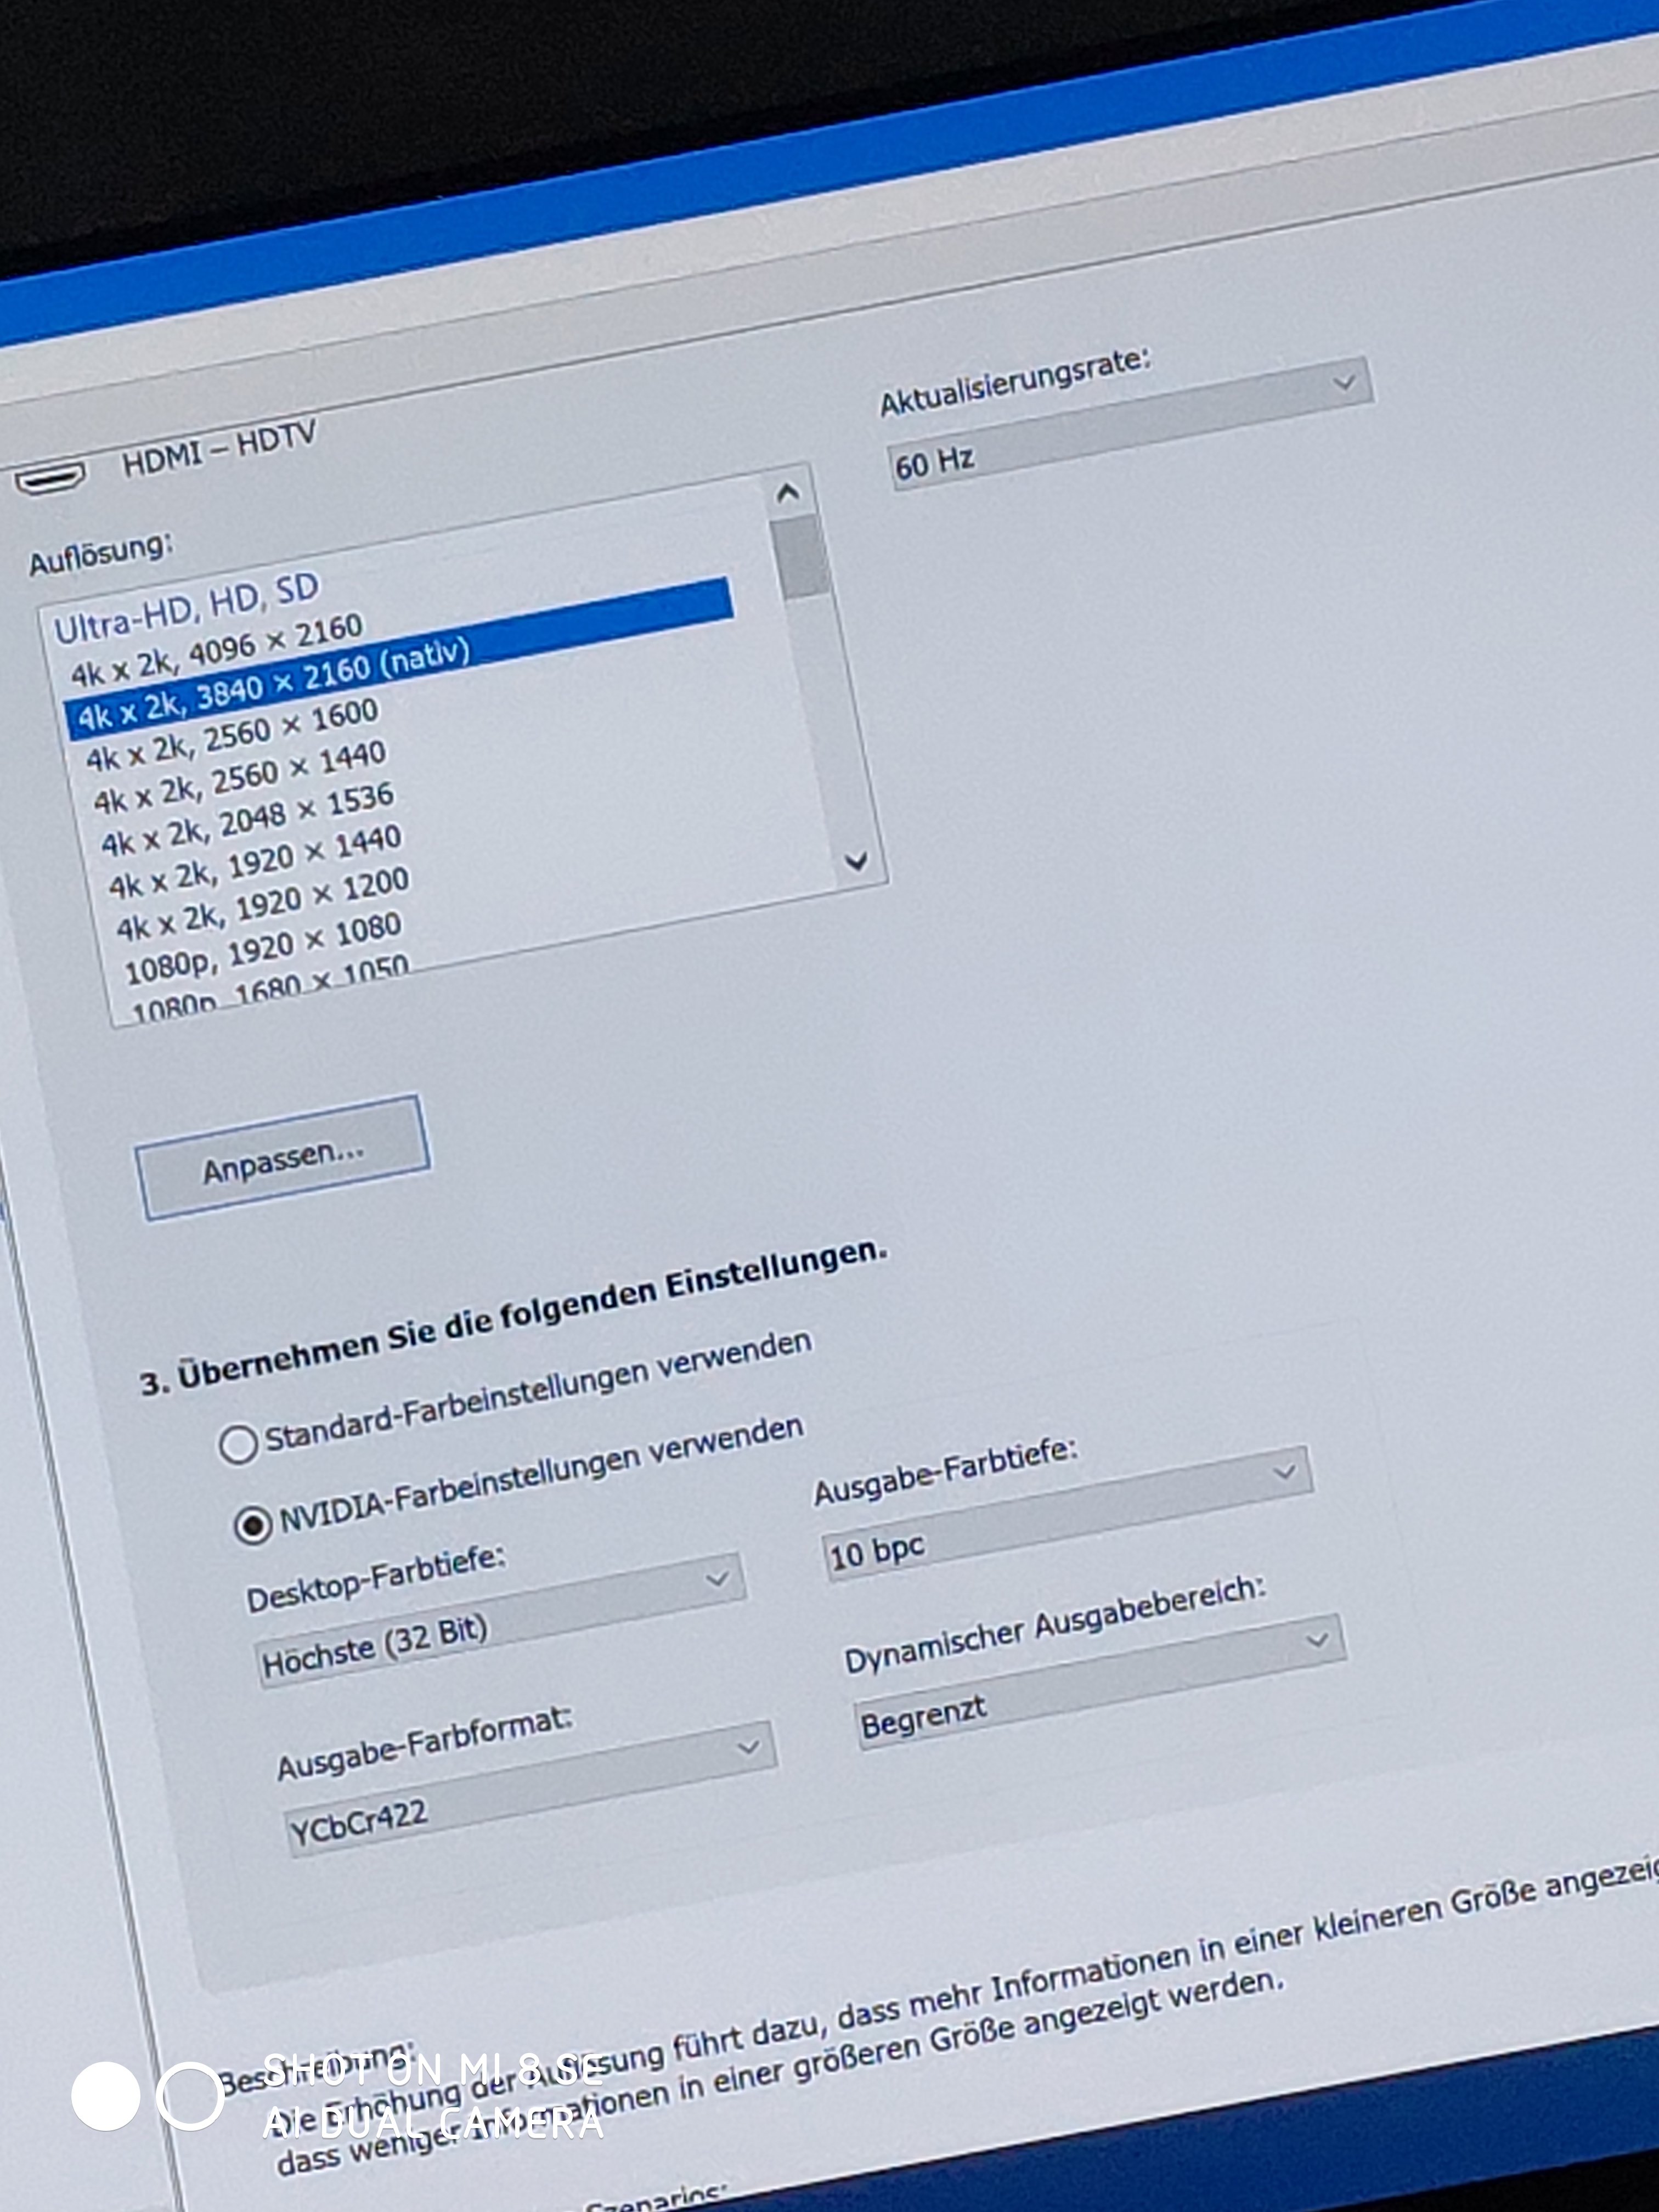Open the Aktualisierungsrate 60 Hz dropdown
The image size is (1659, 2212).
pyautogui.click(x=1130, y=424)
